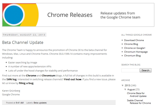156x105 pixels.
Task: Click the Chrome Releases blog title
Action: 70,15
